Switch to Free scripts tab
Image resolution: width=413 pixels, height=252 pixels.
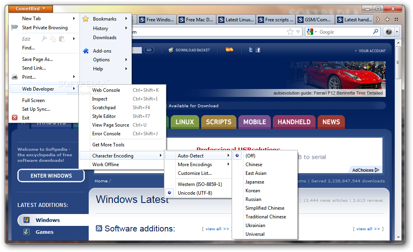(276, 20)
